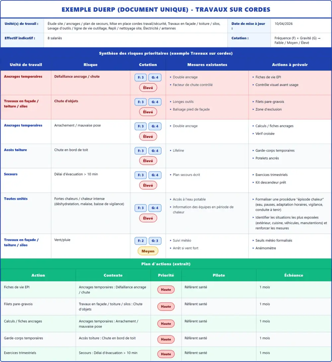Select "Élevé" badge in the Accès toiture row
Screen dimensions: 332x362
[x=148, y=161]
